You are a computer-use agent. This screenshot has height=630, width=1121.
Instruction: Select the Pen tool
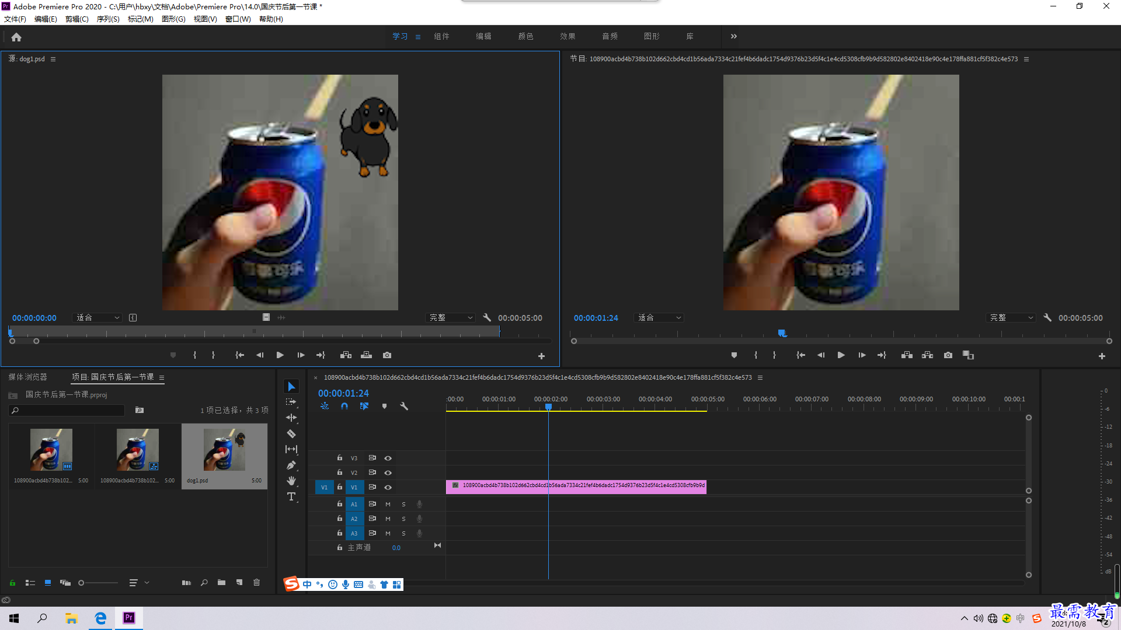coord(291,465)
